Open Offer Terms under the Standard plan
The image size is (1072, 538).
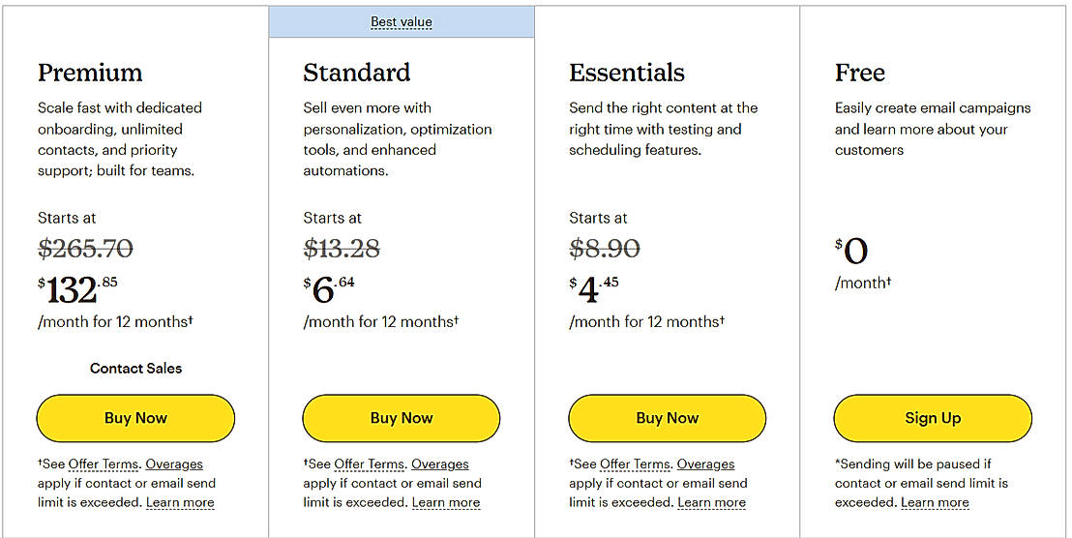pyautogui.click(x=370, y=464)
